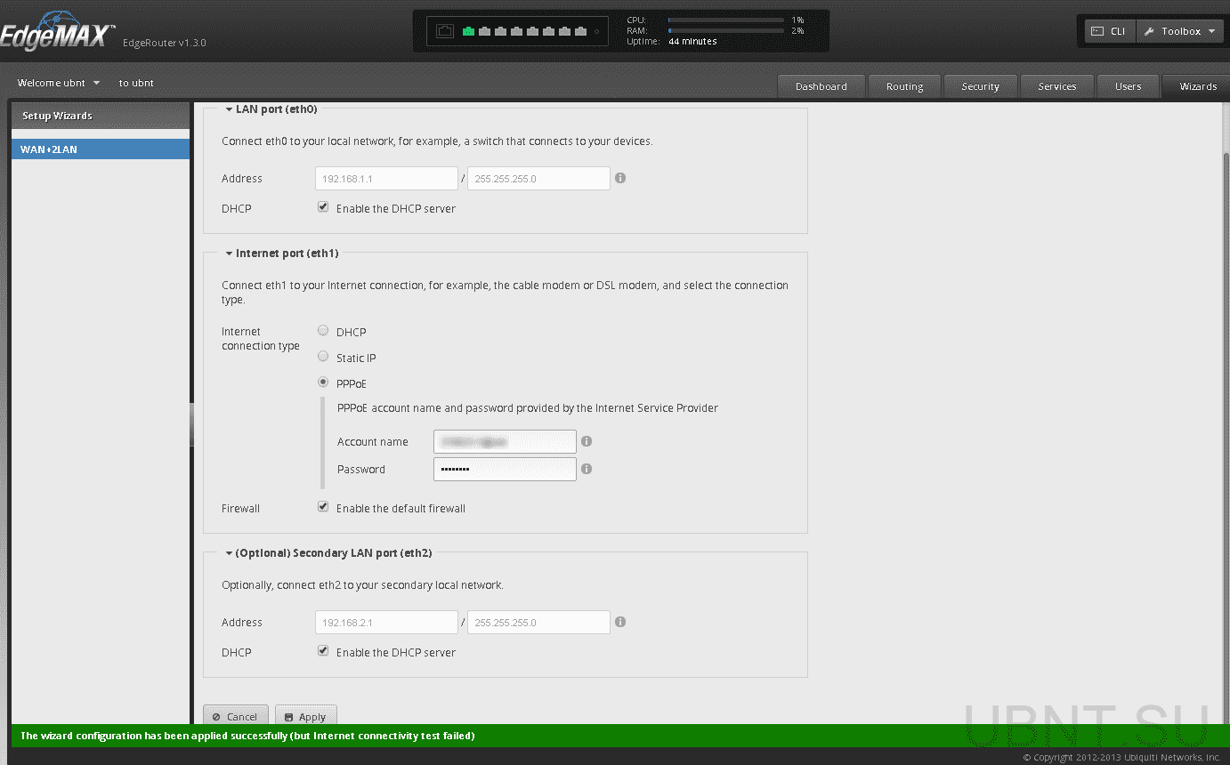Viewport: 1230px width, 765px height.
Task: Click info icon beside eth0 address netmask
Action: pyautogui.click(x=620, y=178)
